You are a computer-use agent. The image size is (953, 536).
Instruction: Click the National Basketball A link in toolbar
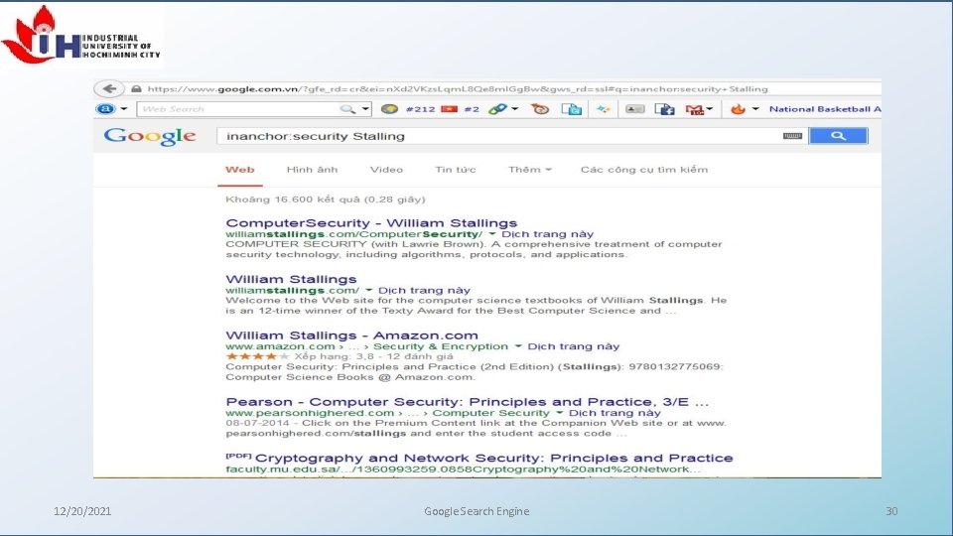(x=825, y=109)
